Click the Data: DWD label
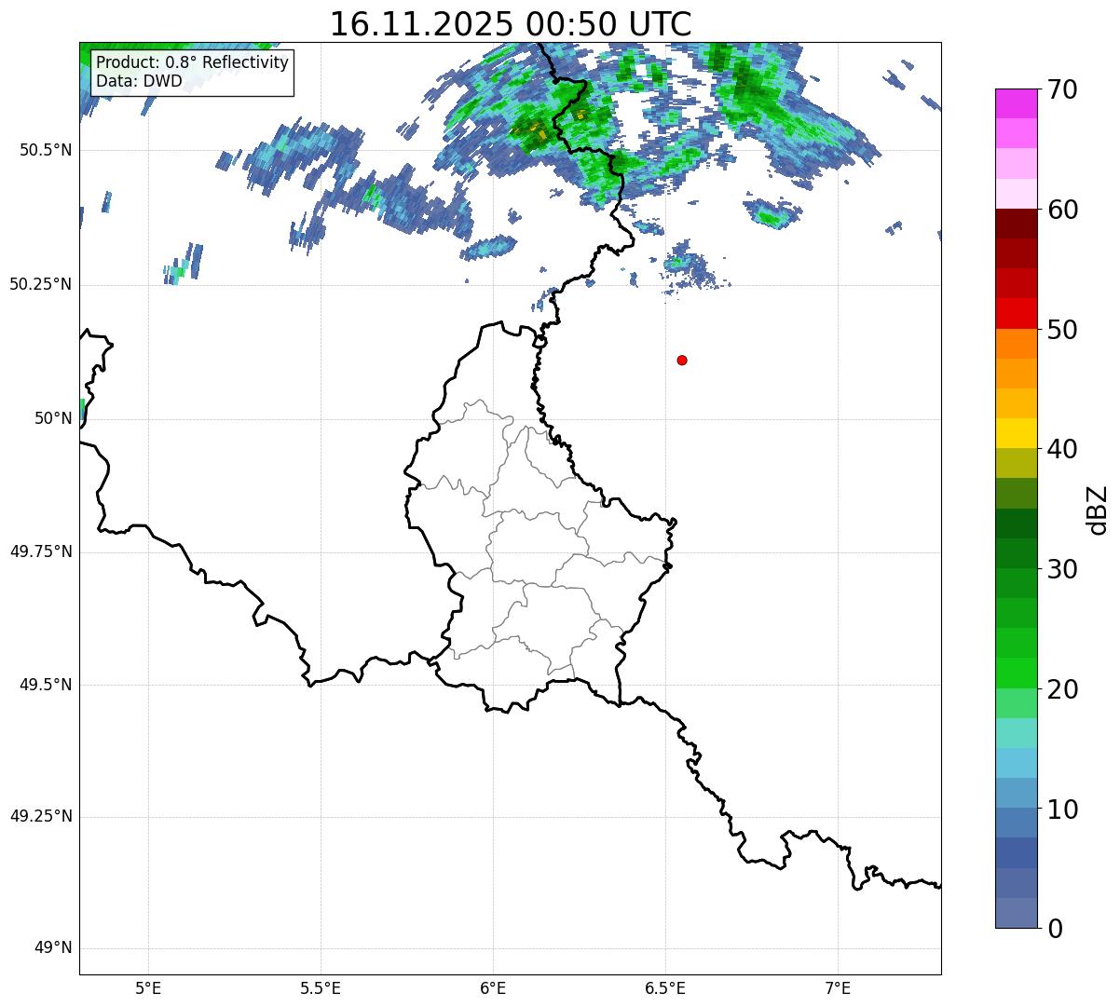Screen dimensions: 1120x1007 [x=139, y=81]
